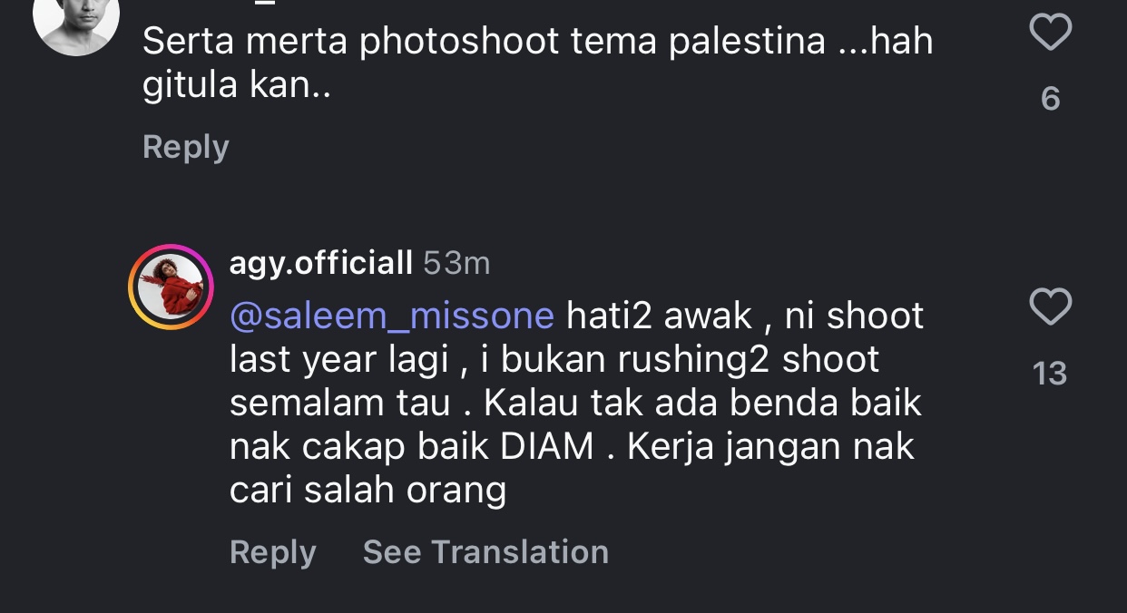Tap the 'semalam tau' reply line
1127x613 pixels.
(339, 403)
